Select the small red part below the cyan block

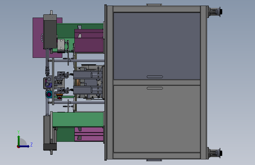tap(59, 98)
